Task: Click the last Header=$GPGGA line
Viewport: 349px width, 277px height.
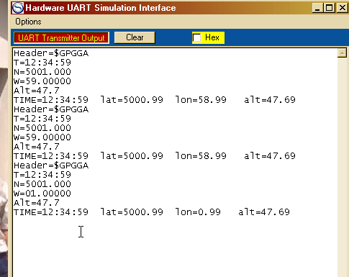Action: (x=51, y=165)
